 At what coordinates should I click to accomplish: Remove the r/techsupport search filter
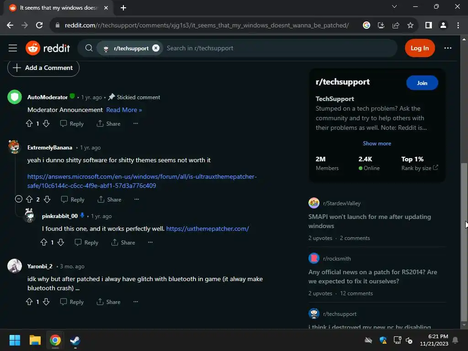[156, 48]
